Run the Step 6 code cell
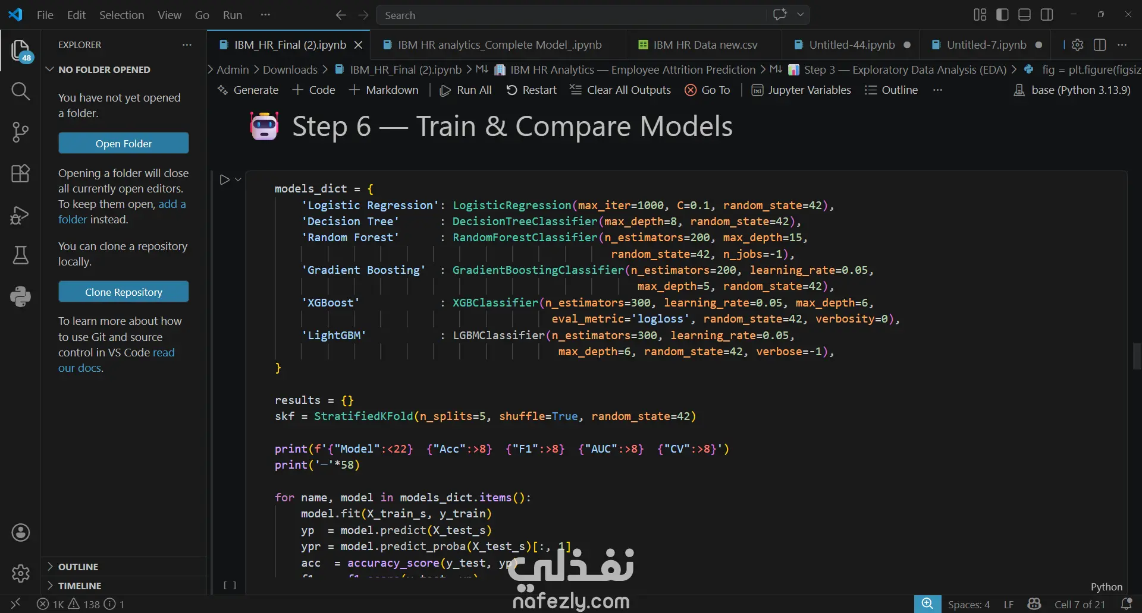The image size is (1142, 613). click(224, 179)
